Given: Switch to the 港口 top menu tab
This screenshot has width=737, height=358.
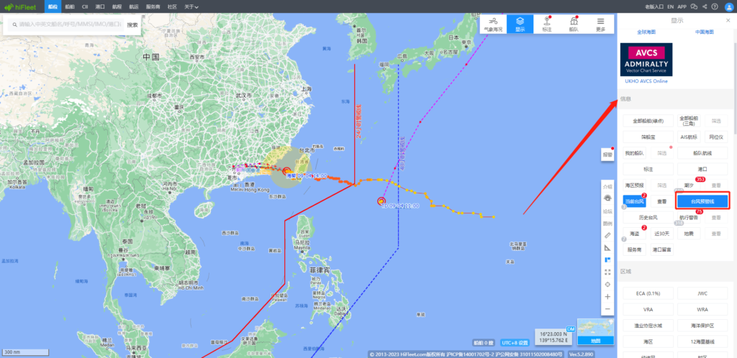Looking at the screenshot, I should (101, 6).
